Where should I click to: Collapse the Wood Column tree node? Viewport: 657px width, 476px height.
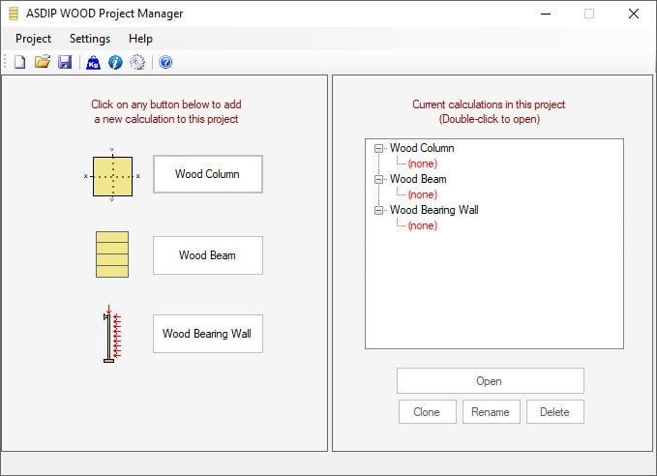(x=379, y=149)
